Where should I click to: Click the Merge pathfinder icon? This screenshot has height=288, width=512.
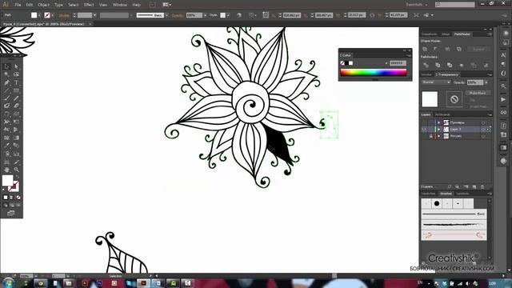point(450,65)
